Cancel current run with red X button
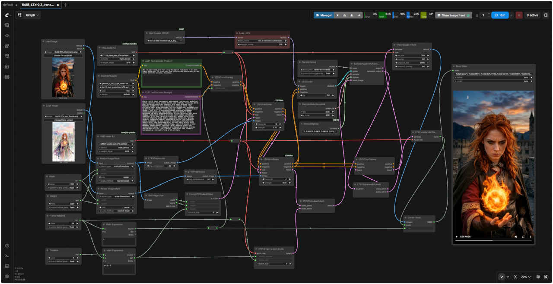This screenshot has width=553, height=284. tap(519, 15)
